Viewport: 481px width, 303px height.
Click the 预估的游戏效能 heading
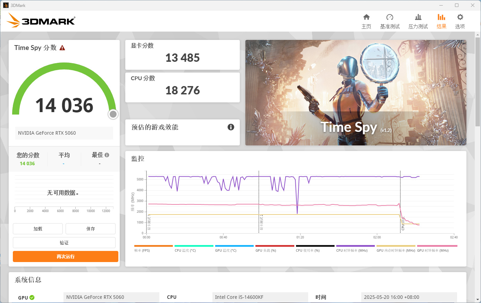(155, 127)
